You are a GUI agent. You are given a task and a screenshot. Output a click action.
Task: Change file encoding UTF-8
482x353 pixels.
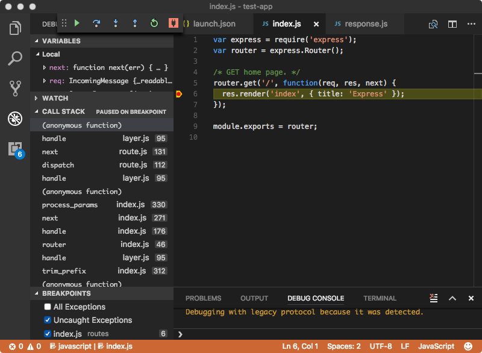381,346
